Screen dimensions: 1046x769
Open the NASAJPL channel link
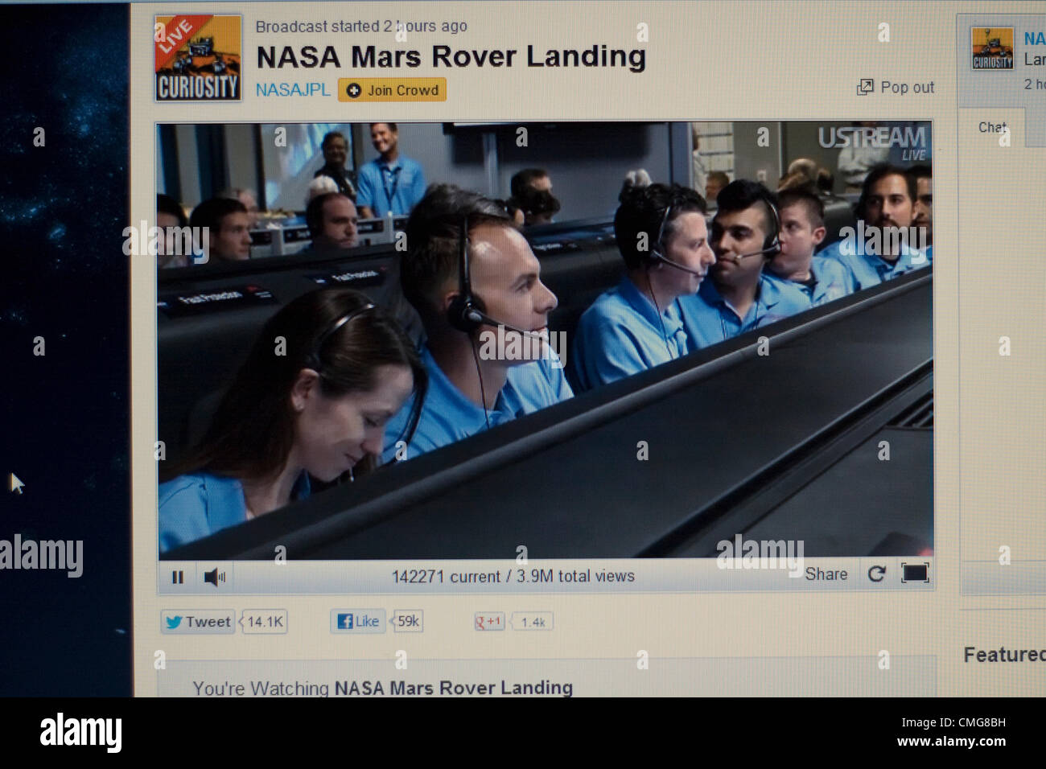coord(293,90)
